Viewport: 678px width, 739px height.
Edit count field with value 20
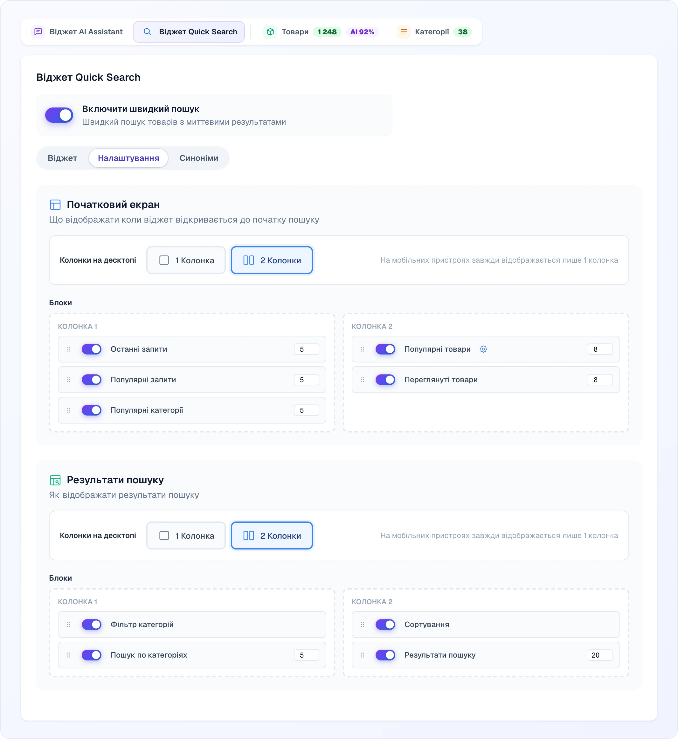[600, 655]
